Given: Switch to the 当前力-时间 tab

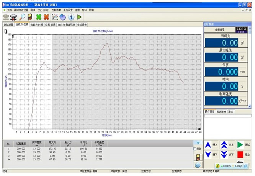Looking at the screenshot, I should click(37, 24).
